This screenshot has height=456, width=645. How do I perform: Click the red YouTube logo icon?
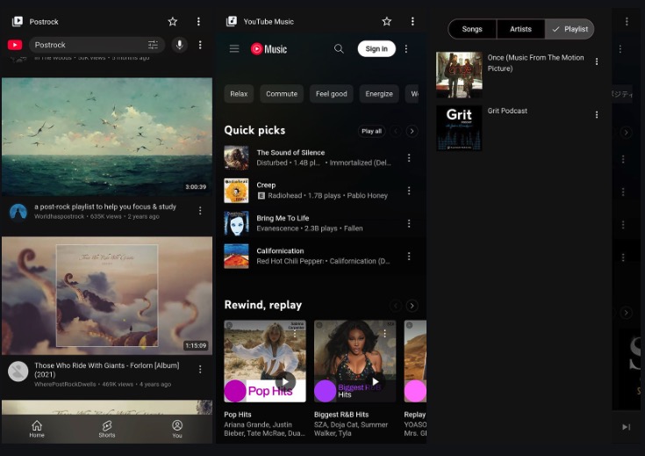(x=15, y=45)
